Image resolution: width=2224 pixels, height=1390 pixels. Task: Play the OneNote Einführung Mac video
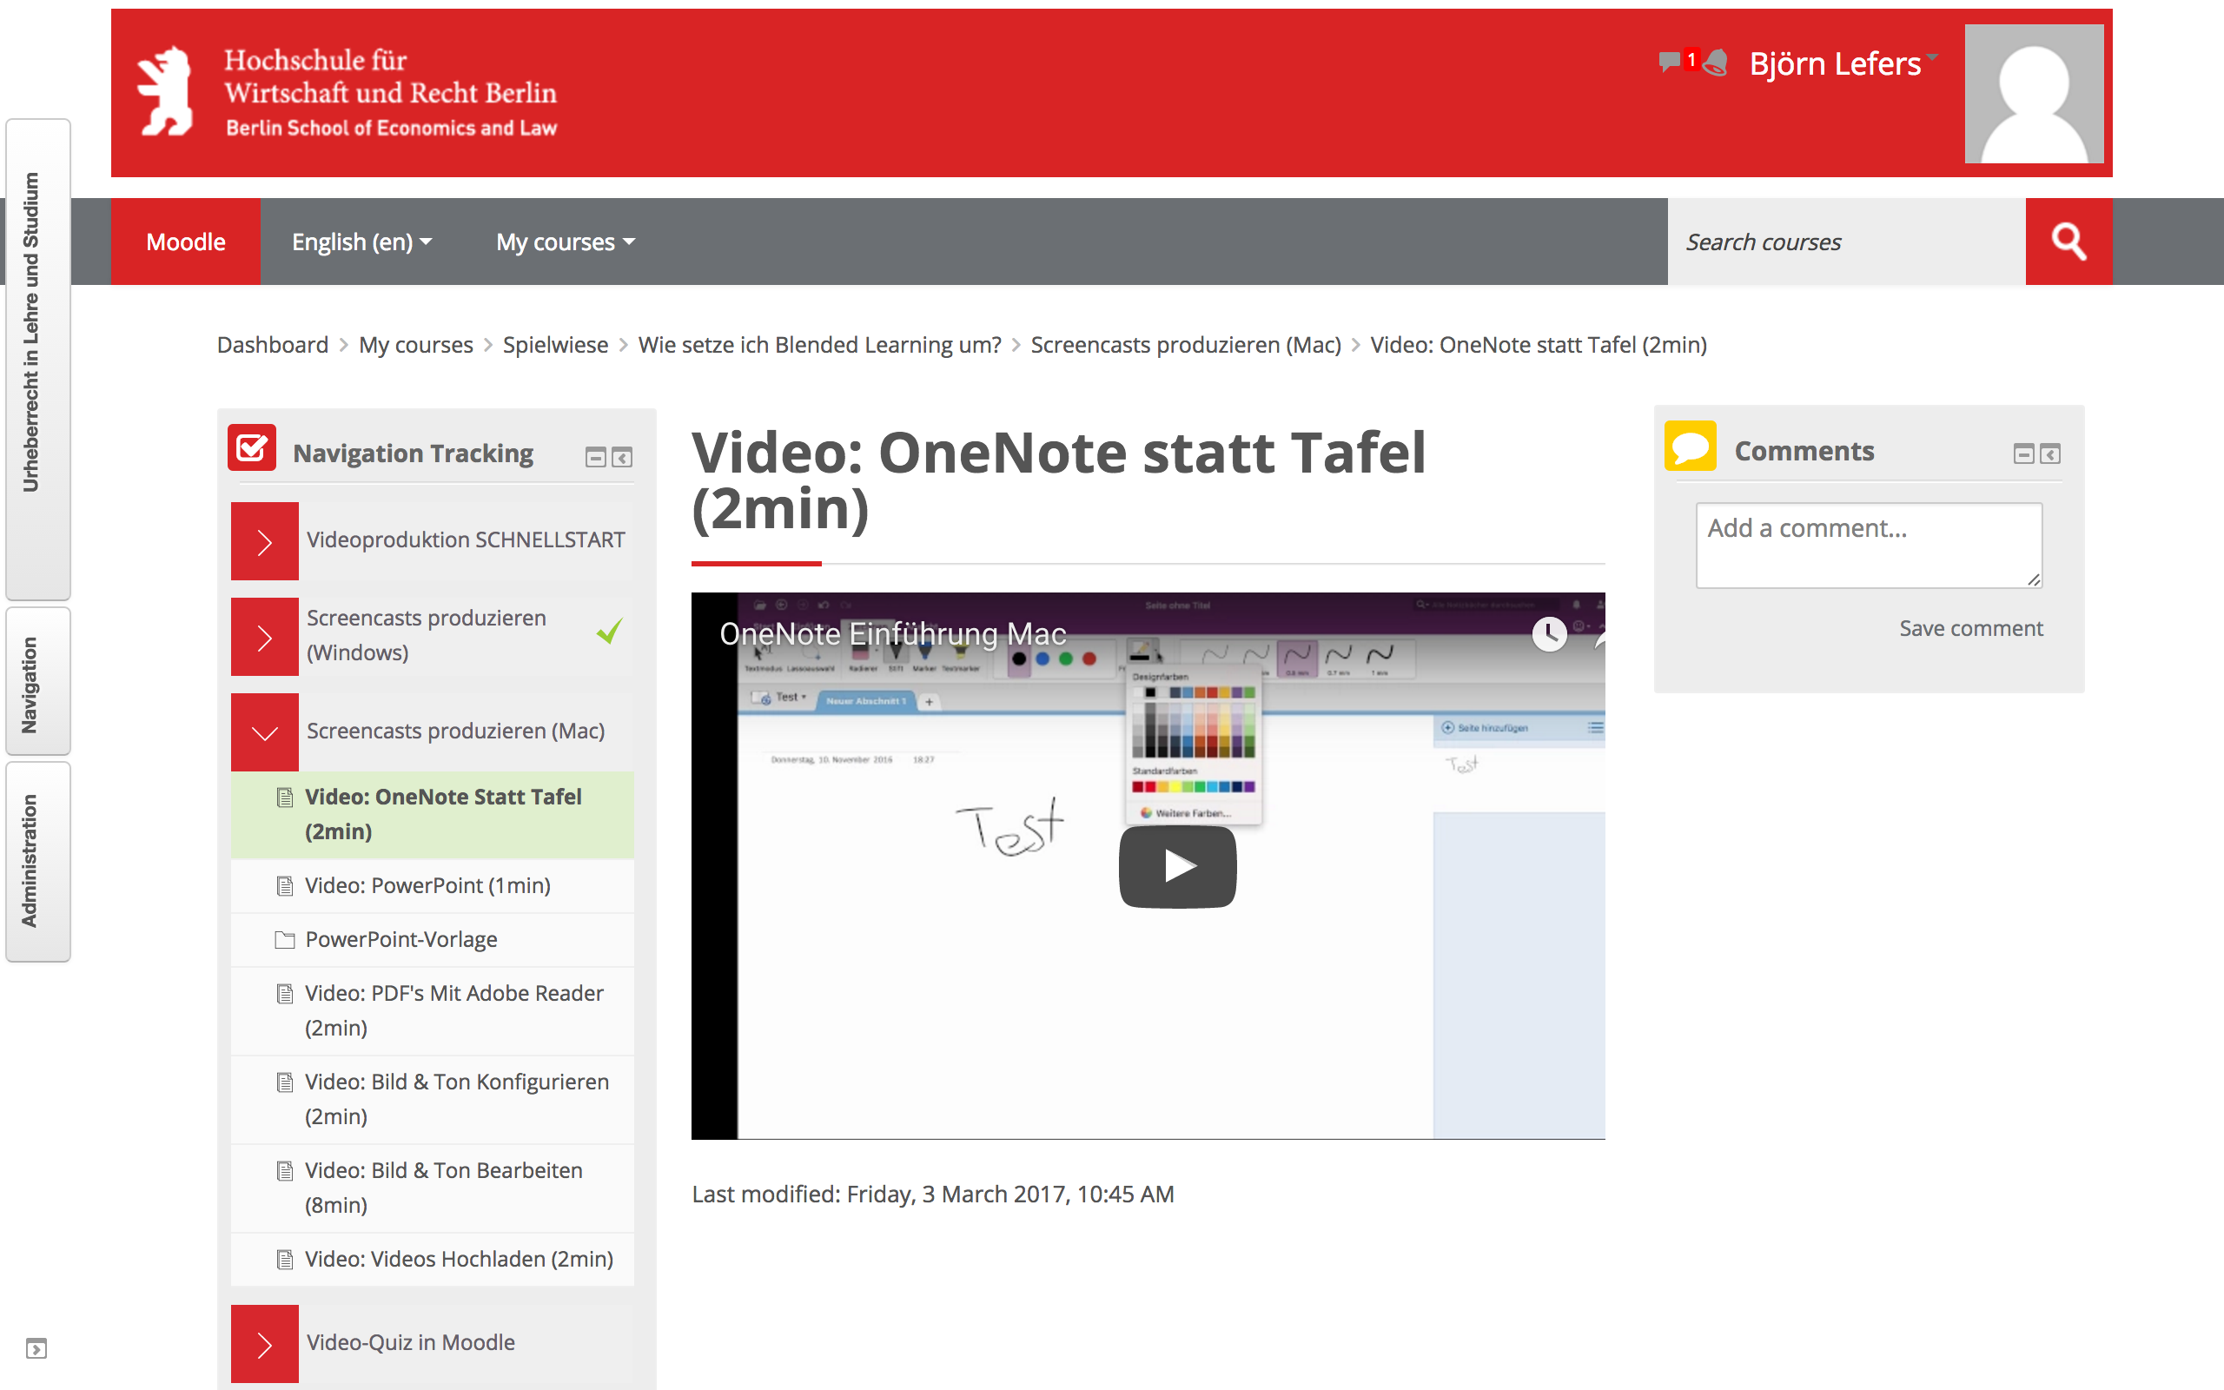(1177, 866)
